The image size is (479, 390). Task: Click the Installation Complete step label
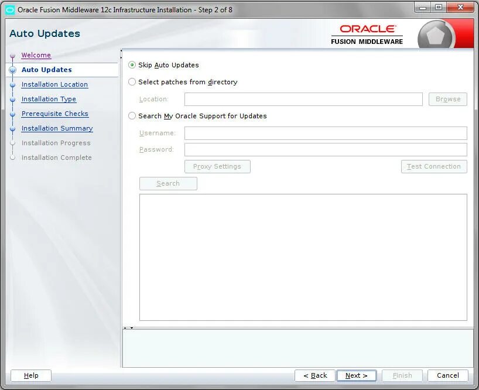[x=57, y=158]
